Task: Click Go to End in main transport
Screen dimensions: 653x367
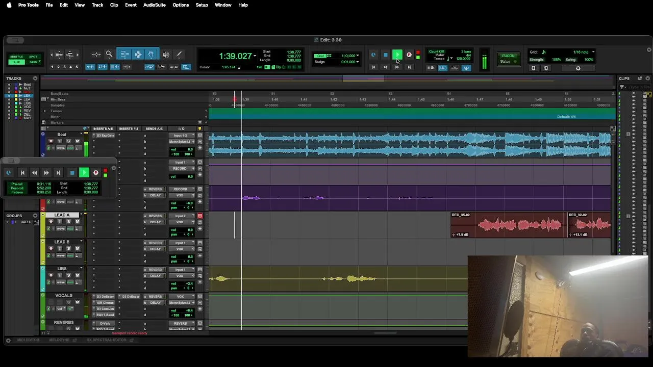Action: 409,67
